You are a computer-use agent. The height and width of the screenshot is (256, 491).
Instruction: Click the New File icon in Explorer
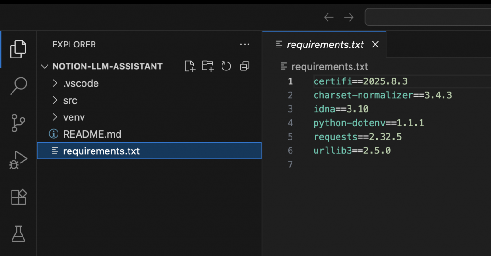click(x=190, y=66)
